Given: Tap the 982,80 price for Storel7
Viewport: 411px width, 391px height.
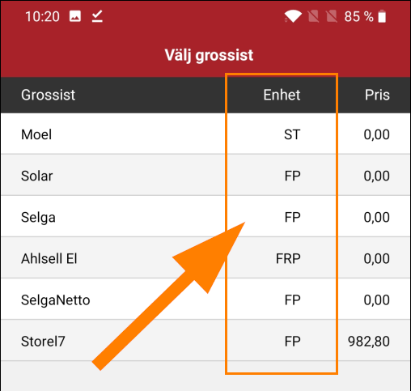Looking at the screenshot, I should click(369, 342).
